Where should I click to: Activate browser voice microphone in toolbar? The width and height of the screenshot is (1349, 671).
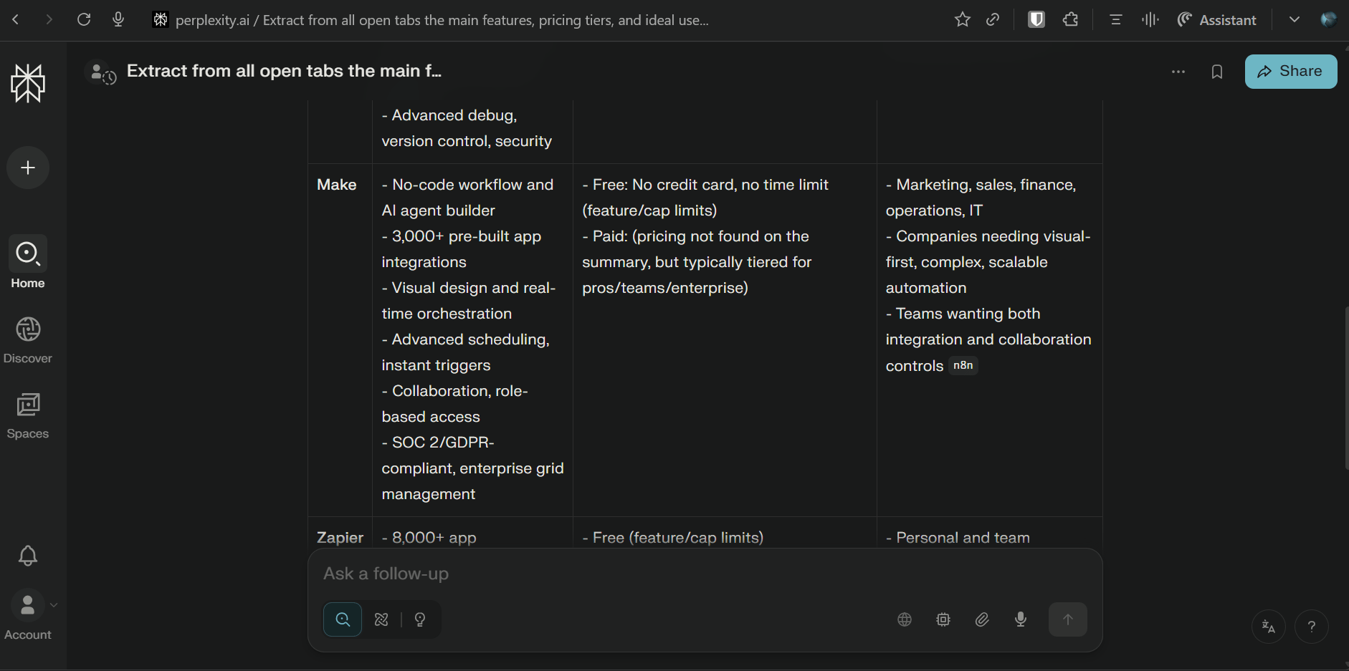(x=118, y=20)
